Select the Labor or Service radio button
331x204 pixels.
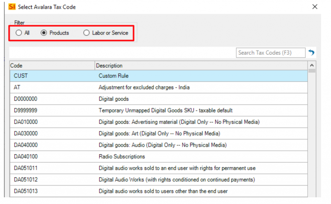coord(86,33)
